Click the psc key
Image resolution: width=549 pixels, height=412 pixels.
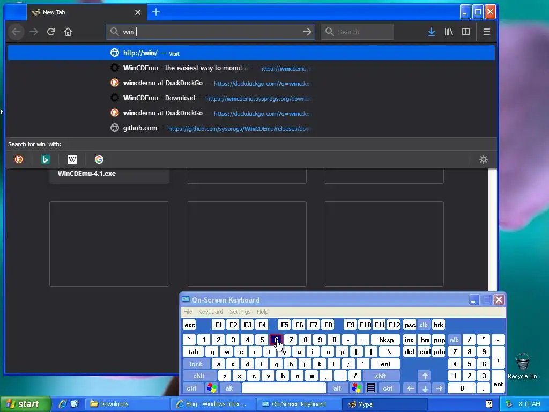[410, 325]
